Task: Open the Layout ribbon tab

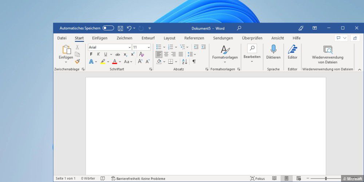Action: pyautogui.click(x=169, y=38)
